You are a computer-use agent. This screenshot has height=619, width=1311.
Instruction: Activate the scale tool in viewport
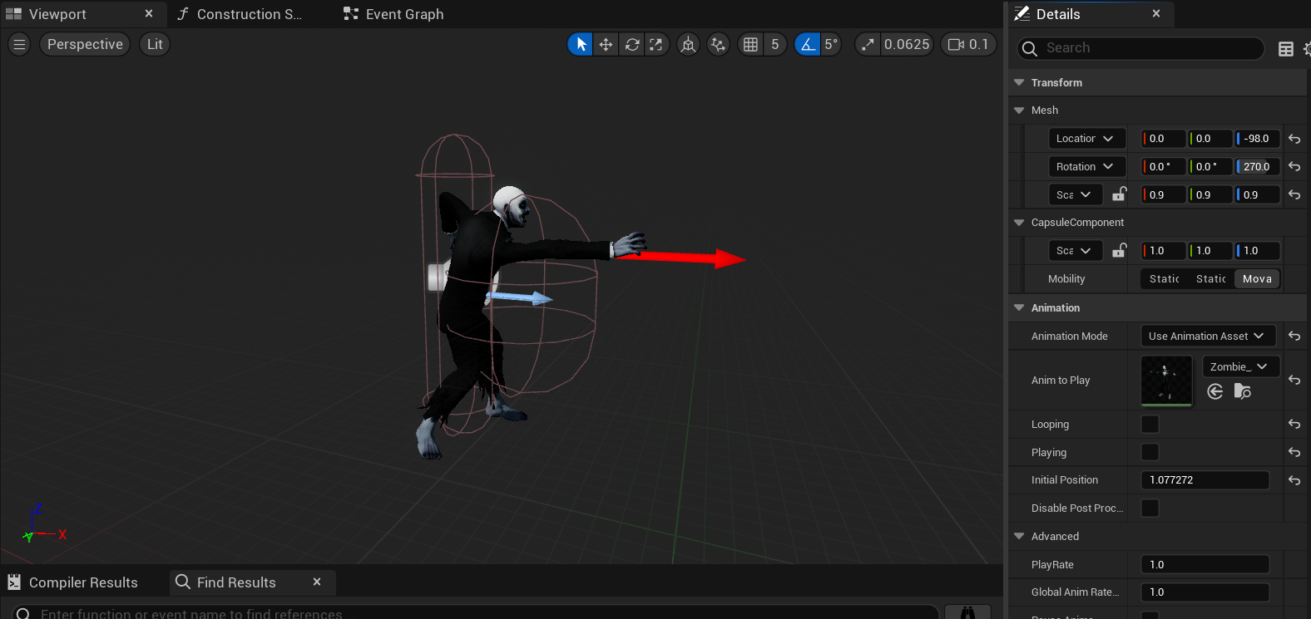(x=656, y=45)
